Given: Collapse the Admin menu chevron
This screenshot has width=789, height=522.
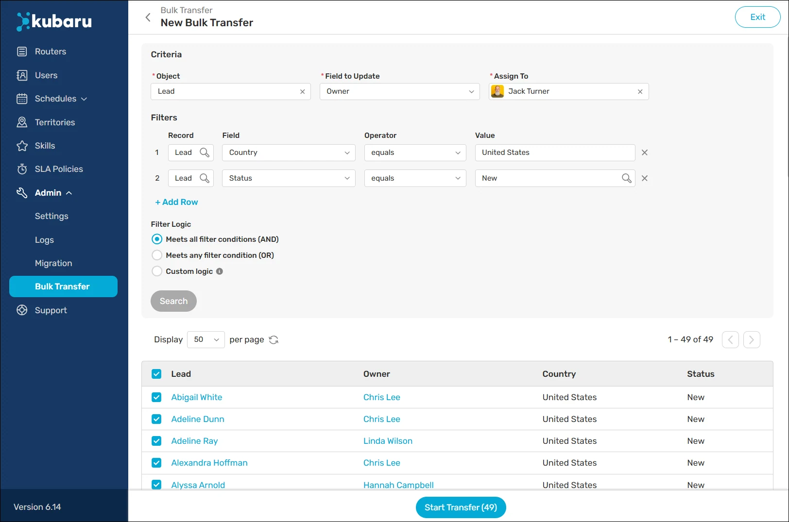Looking at the screenshot, I should point(69,193).
